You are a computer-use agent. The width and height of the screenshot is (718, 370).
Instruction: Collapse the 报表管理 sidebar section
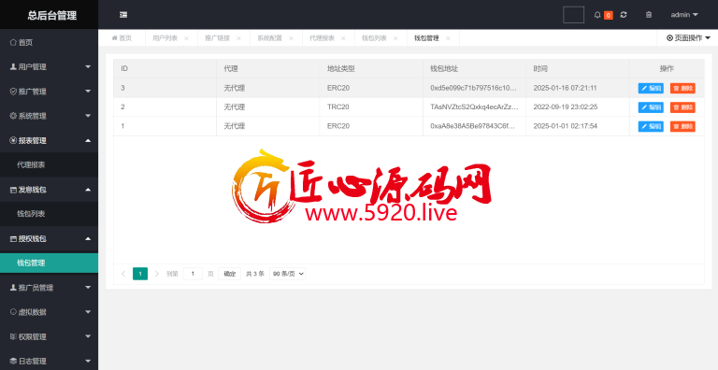(x=49, y=140)
